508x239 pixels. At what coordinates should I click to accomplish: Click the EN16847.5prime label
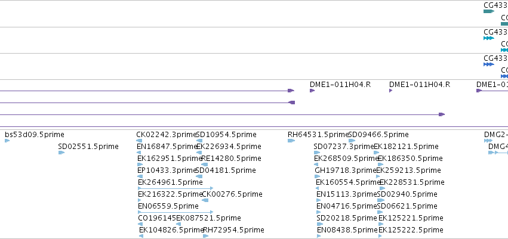point(167,147)
